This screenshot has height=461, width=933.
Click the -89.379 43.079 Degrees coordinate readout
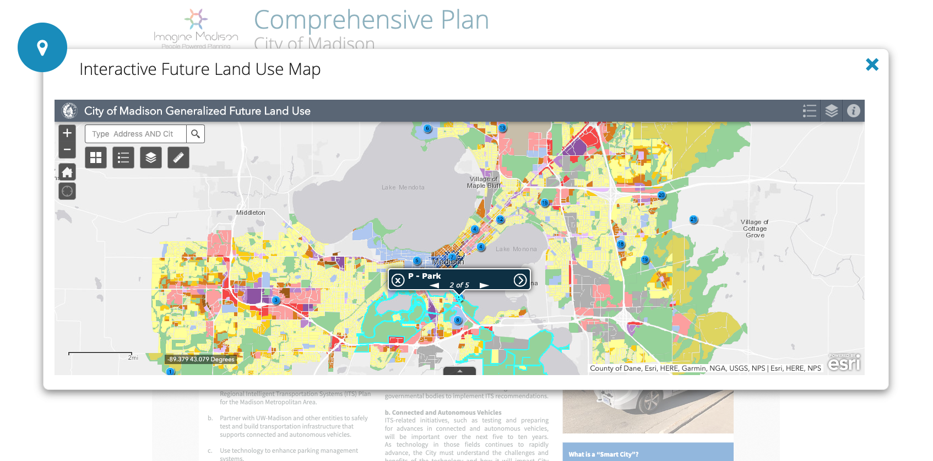pos(202,359)
